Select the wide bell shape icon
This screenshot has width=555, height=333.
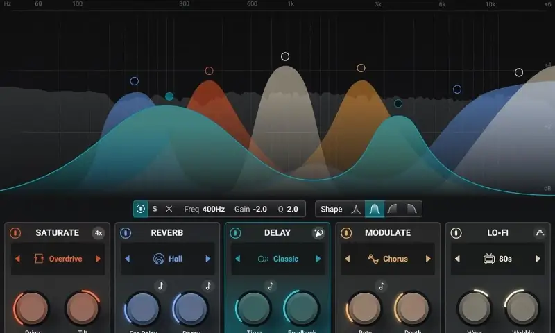375,209
